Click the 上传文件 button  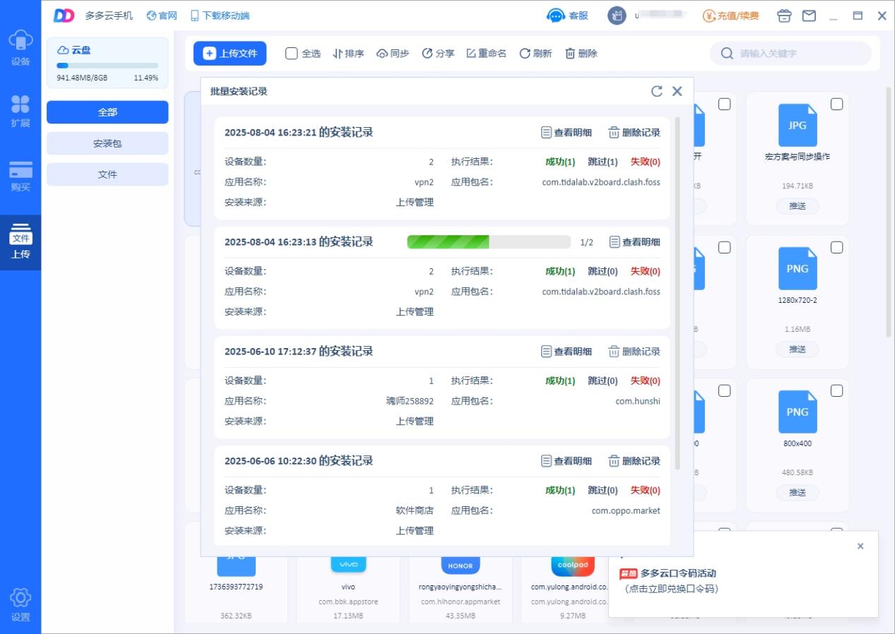click(x=230, y=54)
